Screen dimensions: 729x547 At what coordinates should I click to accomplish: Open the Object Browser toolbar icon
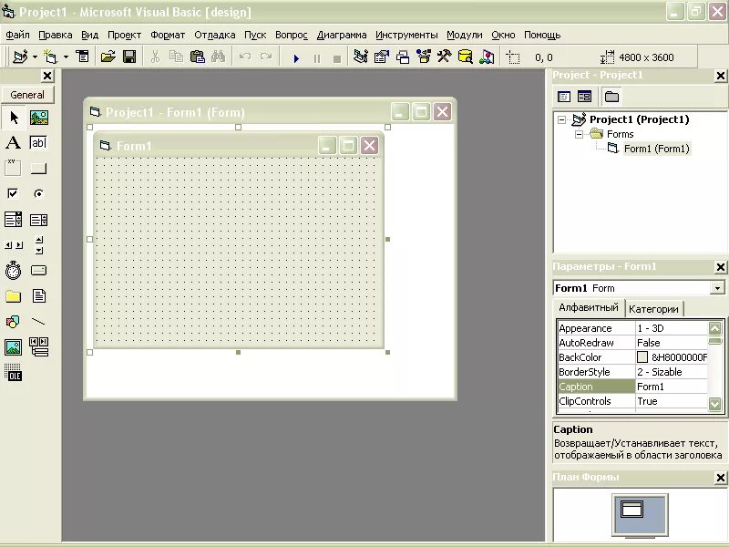coord(424,57)
